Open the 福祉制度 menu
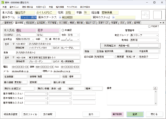 [x=61, y=7]
